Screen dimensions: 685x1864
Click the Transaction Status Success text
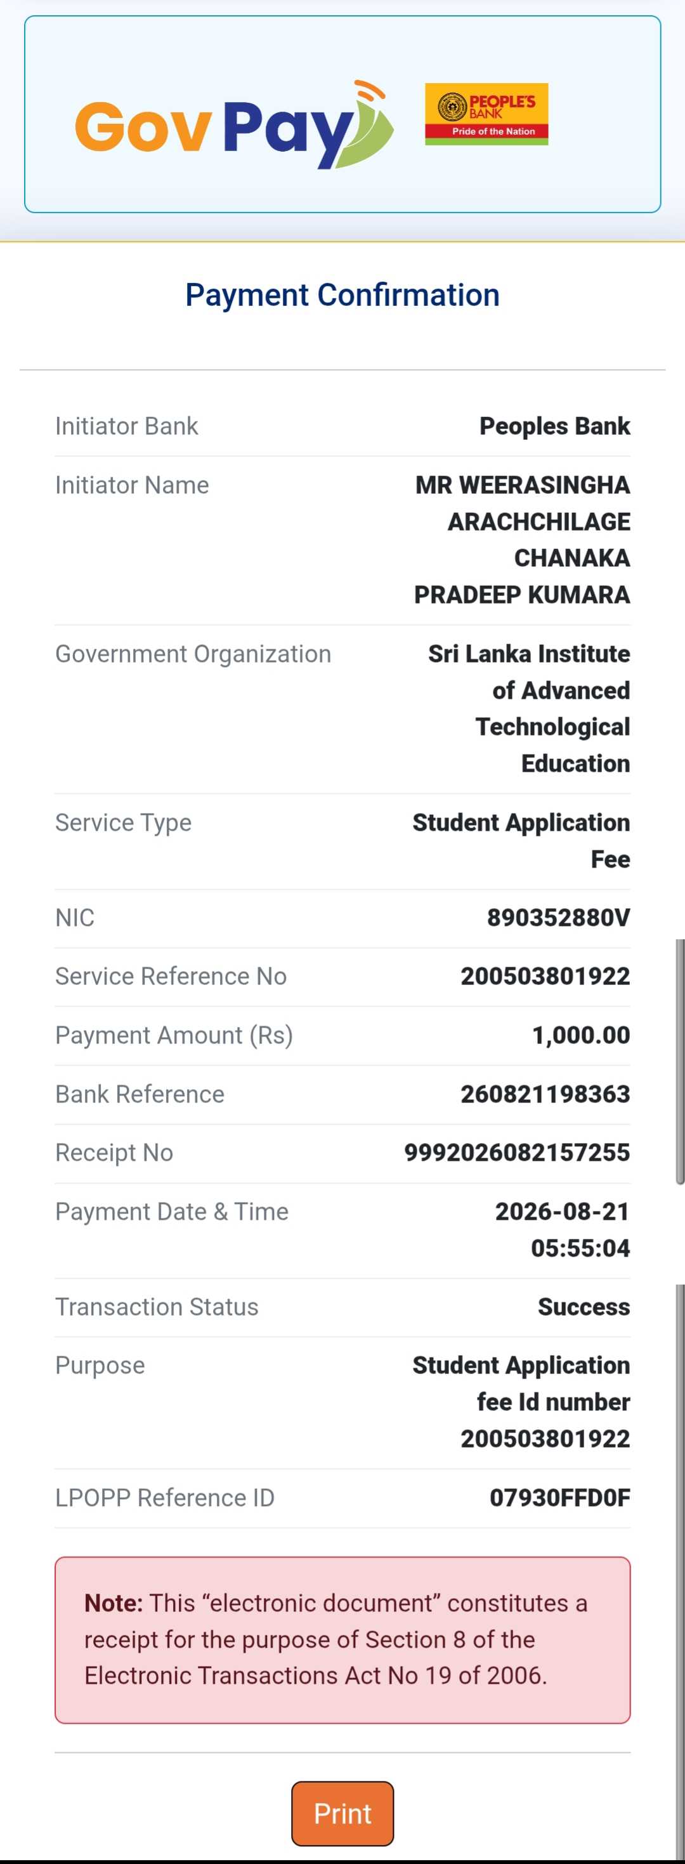584,1307
